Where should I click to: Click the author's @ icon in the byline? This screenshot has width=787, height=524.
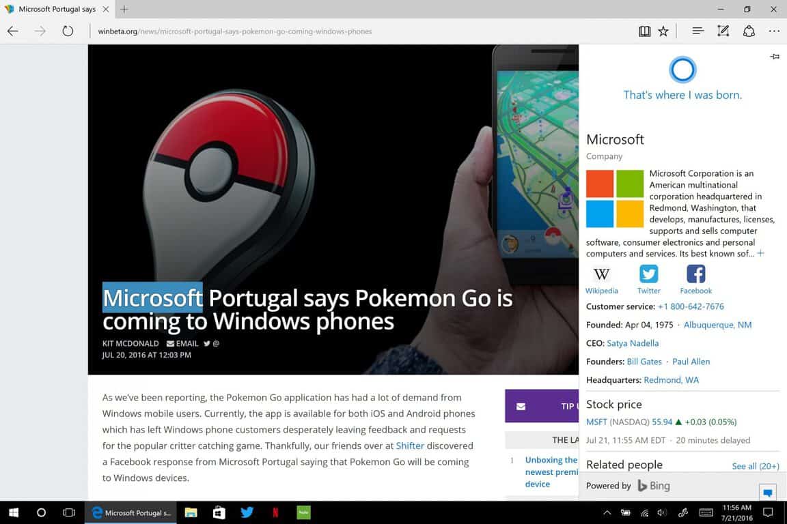217,343
